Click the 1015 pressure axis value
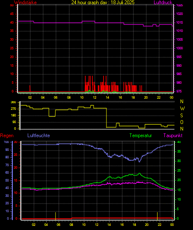Viewport: 193px width, 230px height. click(x=179, y=23)
